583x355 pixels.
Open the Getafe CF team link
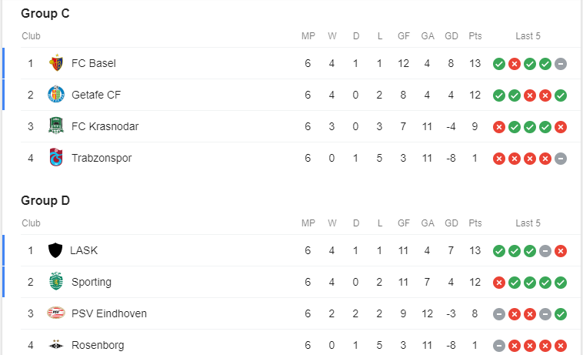click(x=96, y=95)
